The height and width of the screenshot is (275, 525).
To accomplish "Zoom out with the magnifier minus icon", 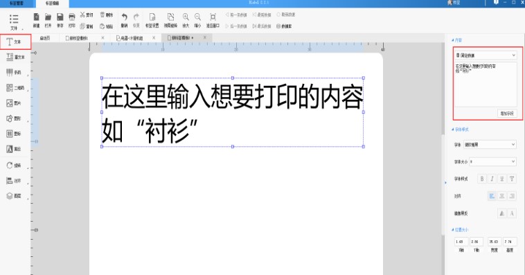I will pos(197,20).
